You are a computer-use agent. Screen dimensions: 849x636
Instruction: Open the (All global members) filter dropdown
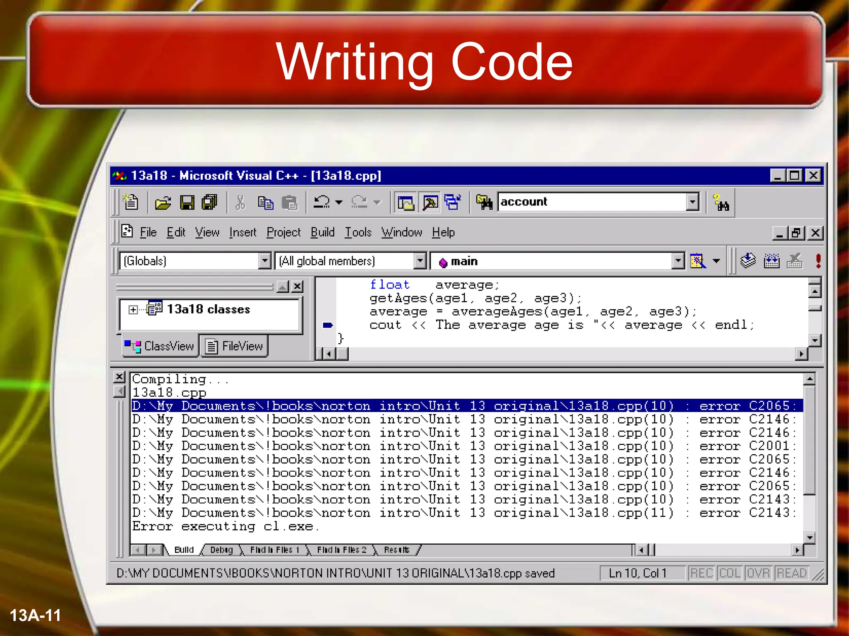(x=420, y=261)
